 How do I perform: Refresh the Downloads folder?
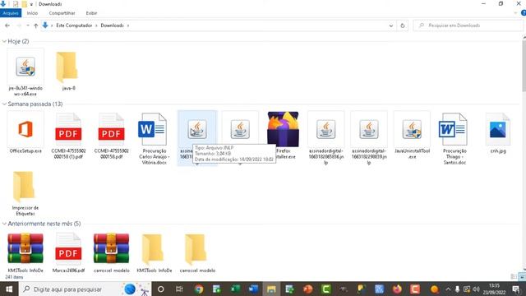click(x=403, y=25)
